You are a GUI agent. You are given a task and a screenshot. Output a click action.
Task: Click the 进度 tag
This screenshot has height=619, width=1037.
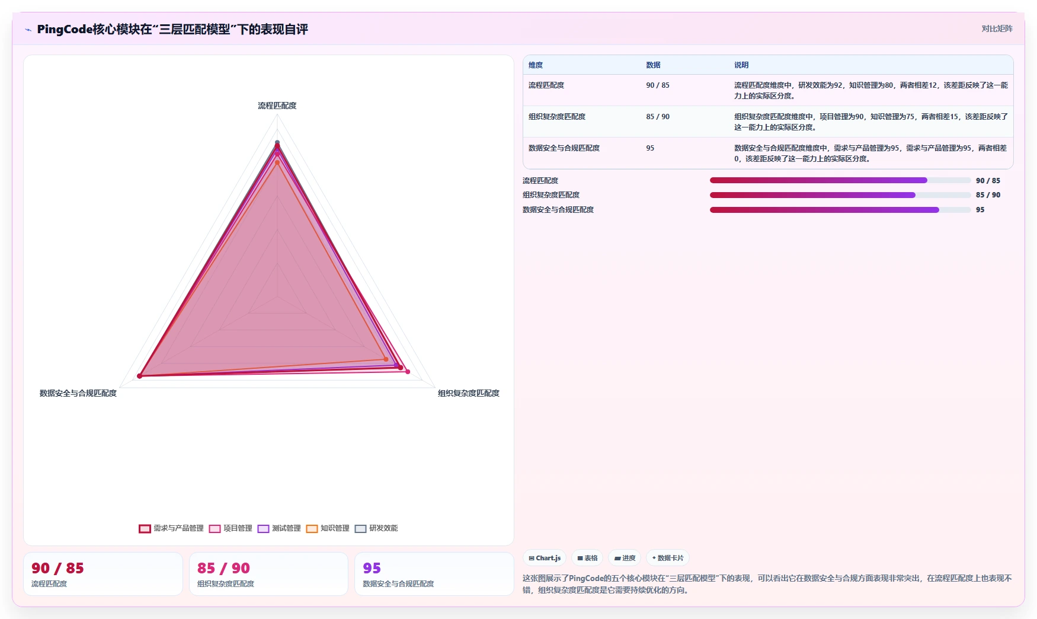(625, 558)
